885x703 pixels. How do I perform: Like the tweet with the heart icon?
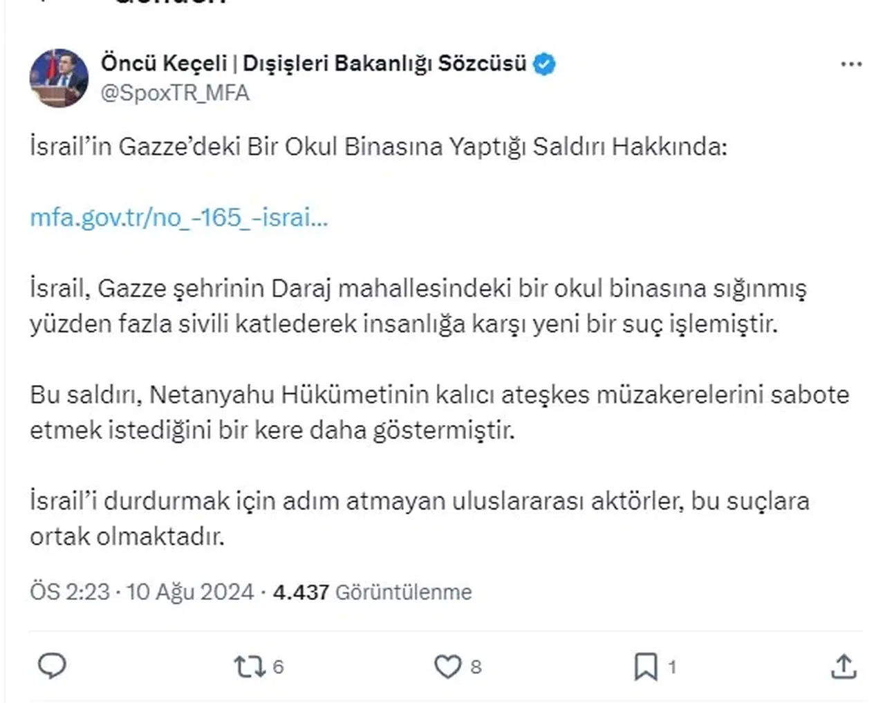coord(447,666)
